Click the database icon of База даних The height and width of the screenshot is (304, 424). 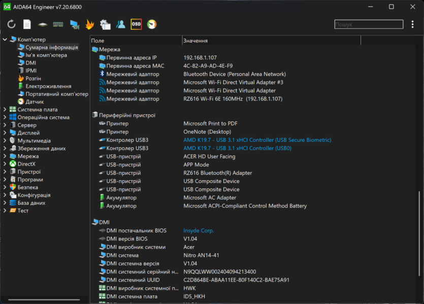click(x=13, y=203)
